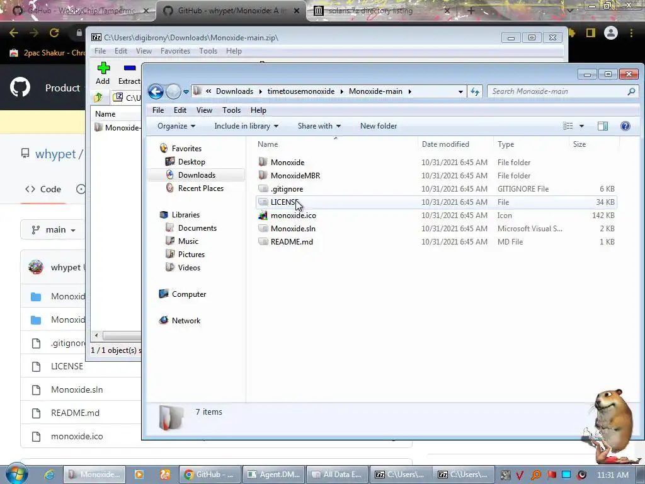Open Monoxide.sln on the GitHub file list
Screen dimensions: 645x484
pos(77,389)
